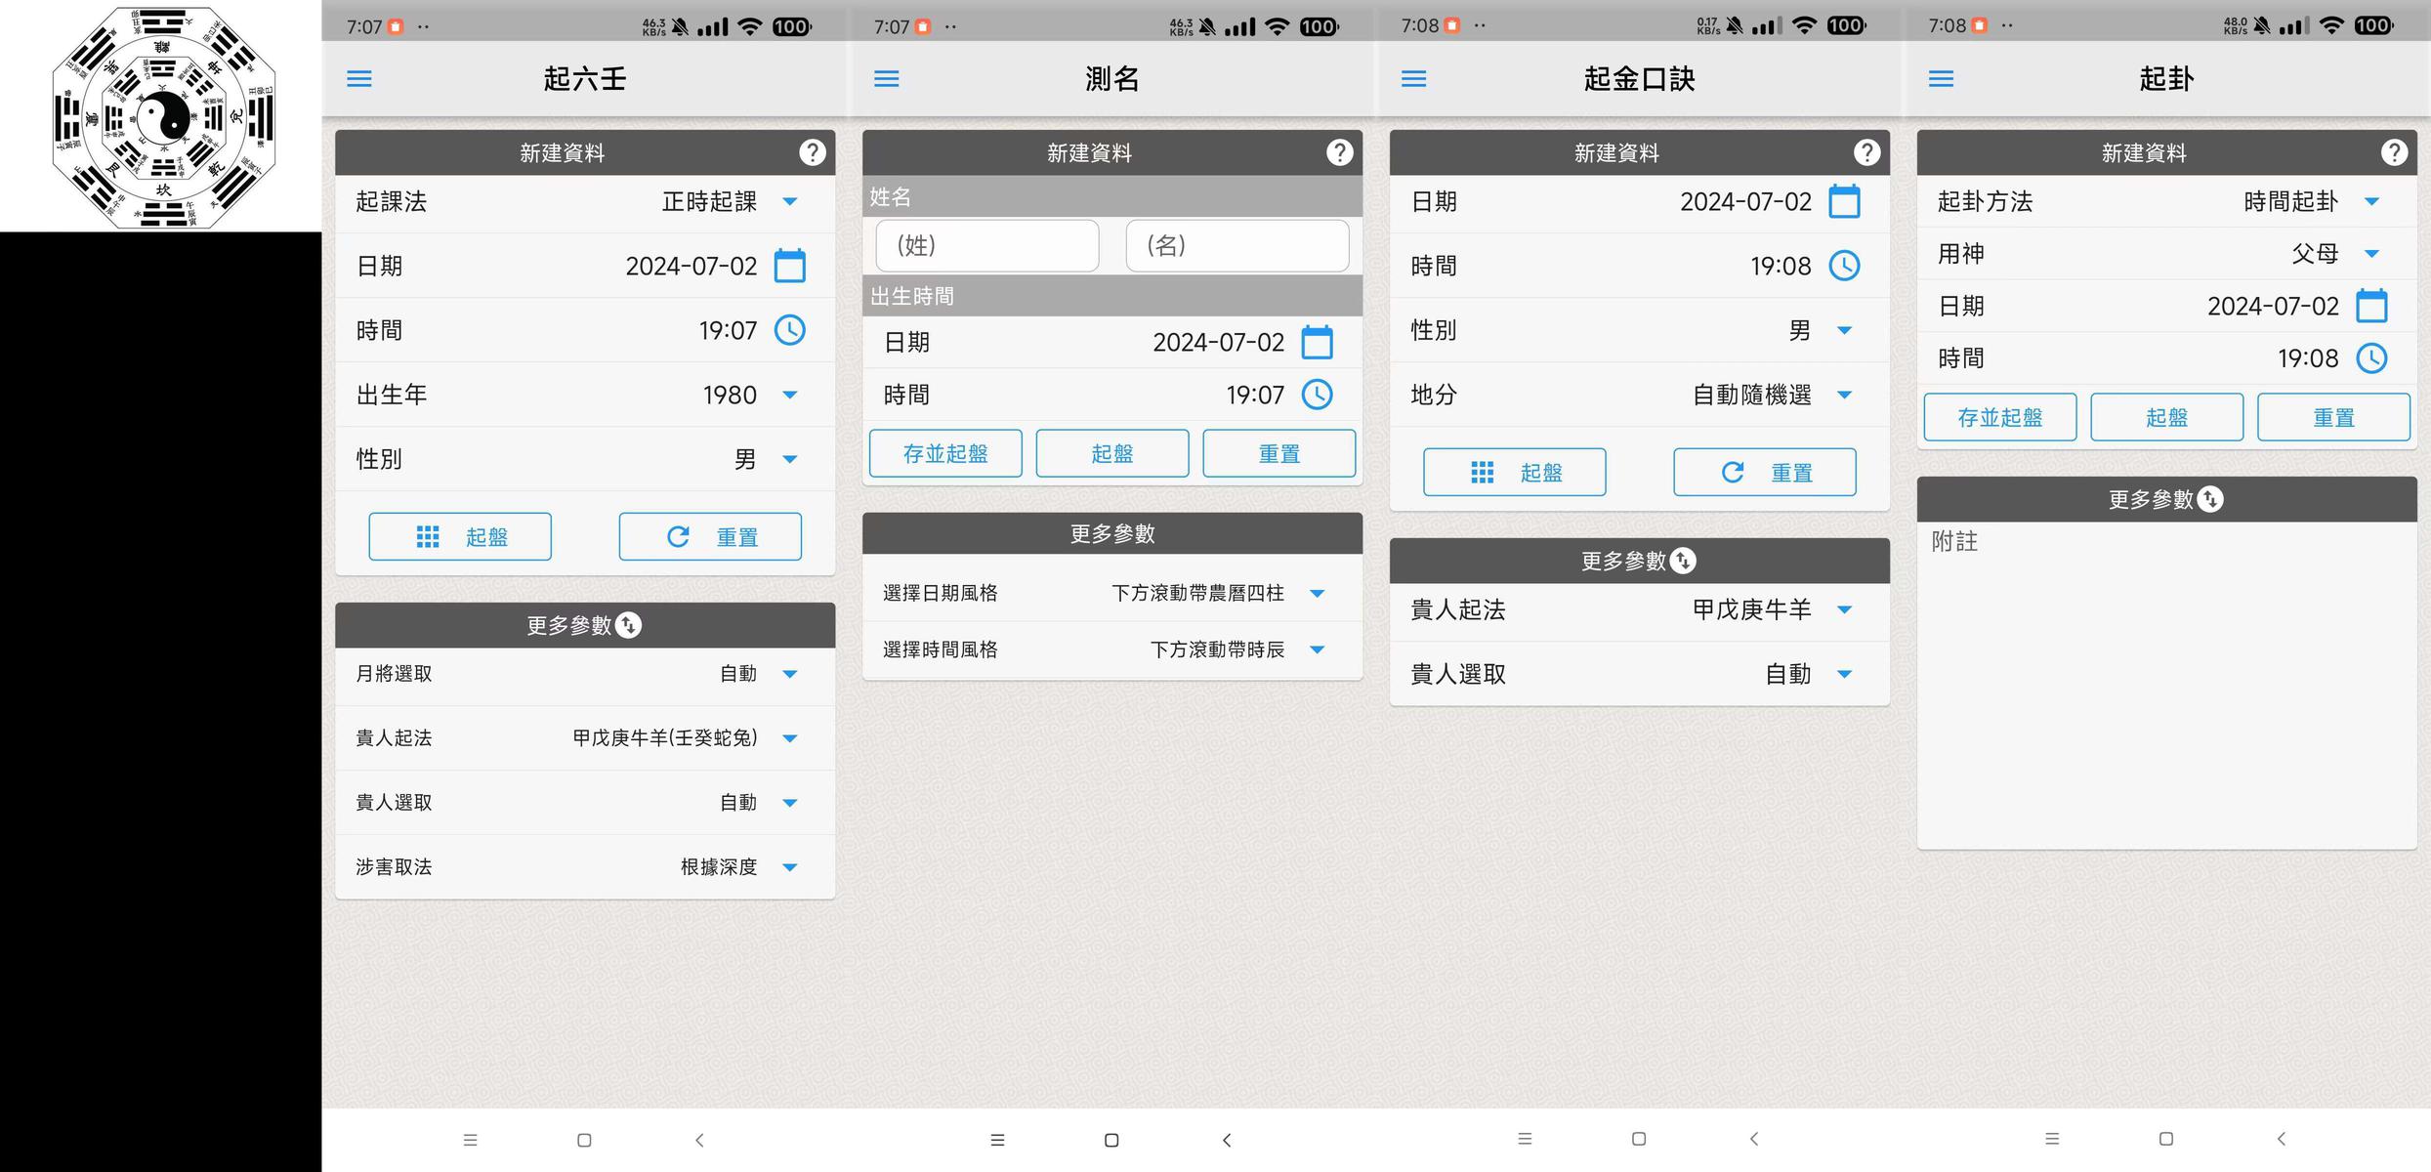Click clock icon next to 19:07 in 起六壬
The height and width of the screenshot is (1172, 2431).
click(x=789, y=330)
